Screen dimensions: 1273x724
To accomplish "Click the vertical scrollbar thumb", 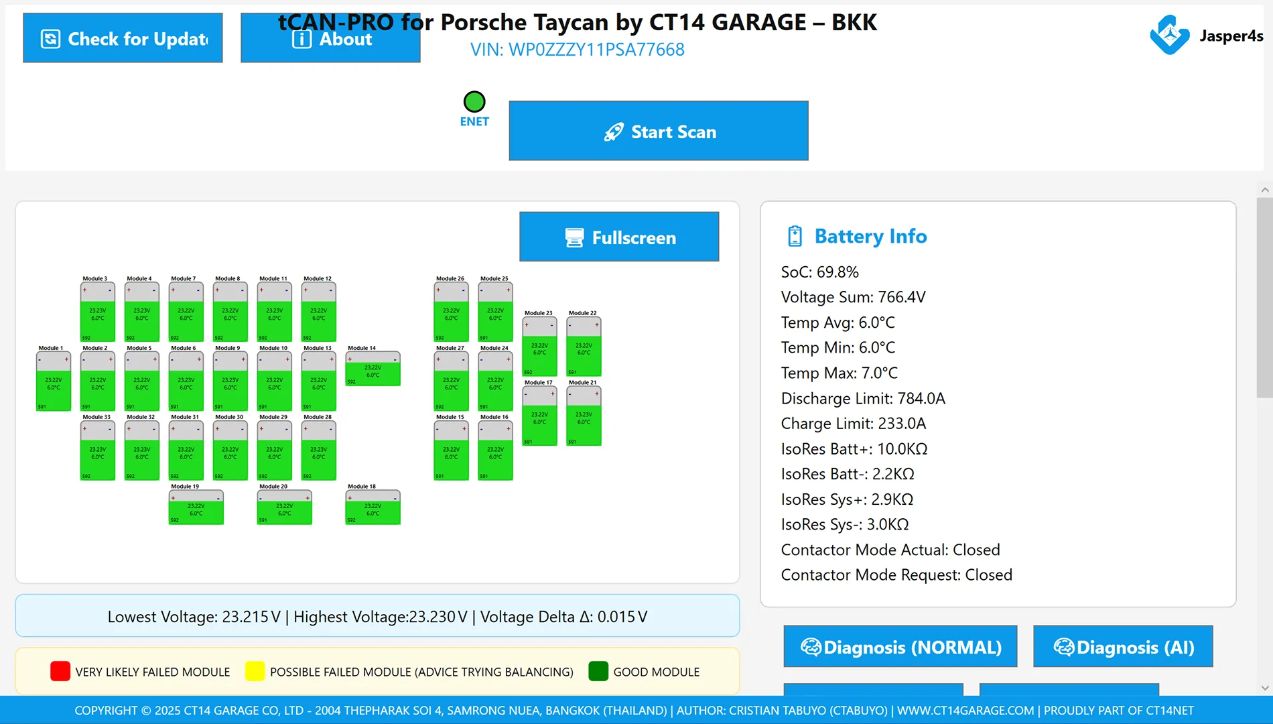I will click(1265, 298).
